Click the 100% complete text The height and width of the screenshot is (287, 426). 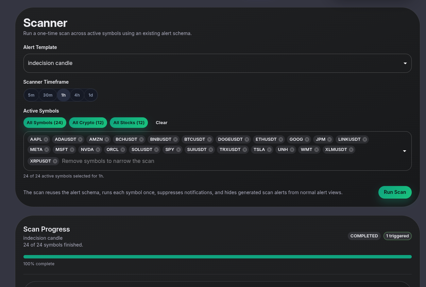(x=39, y=264)
